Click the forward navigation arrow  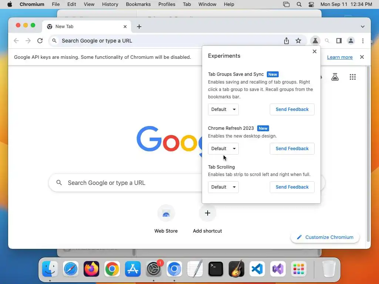click(28, 41)
